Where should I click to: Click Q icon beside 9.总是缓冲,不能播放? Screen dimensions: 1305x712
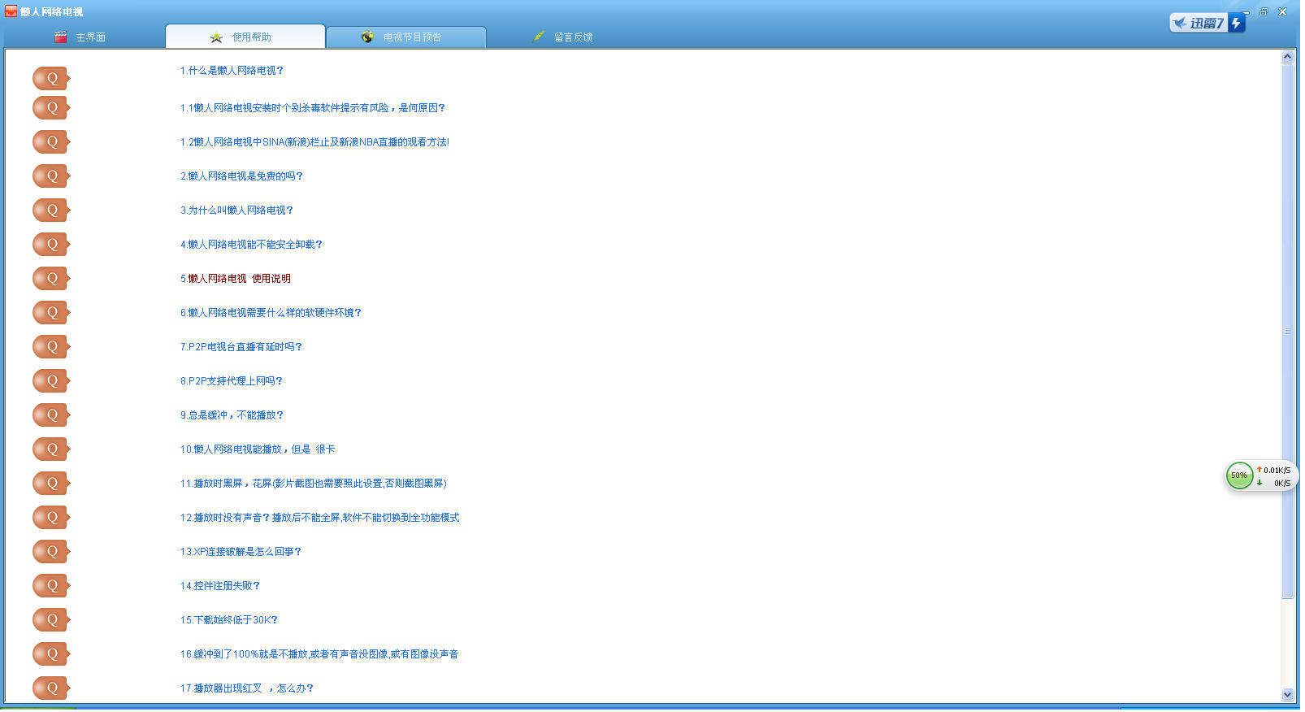(51, 415)
